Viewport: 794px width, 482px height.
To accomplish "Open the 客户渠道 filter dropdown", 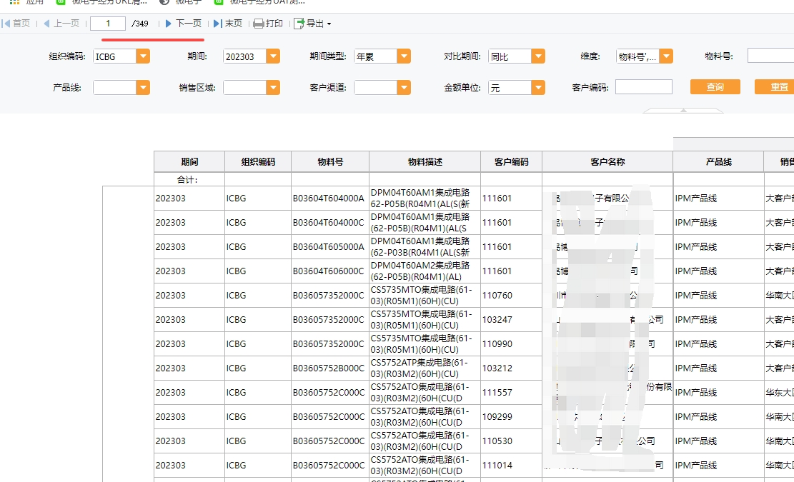I will pyautogui.click(x=404, y=88).
